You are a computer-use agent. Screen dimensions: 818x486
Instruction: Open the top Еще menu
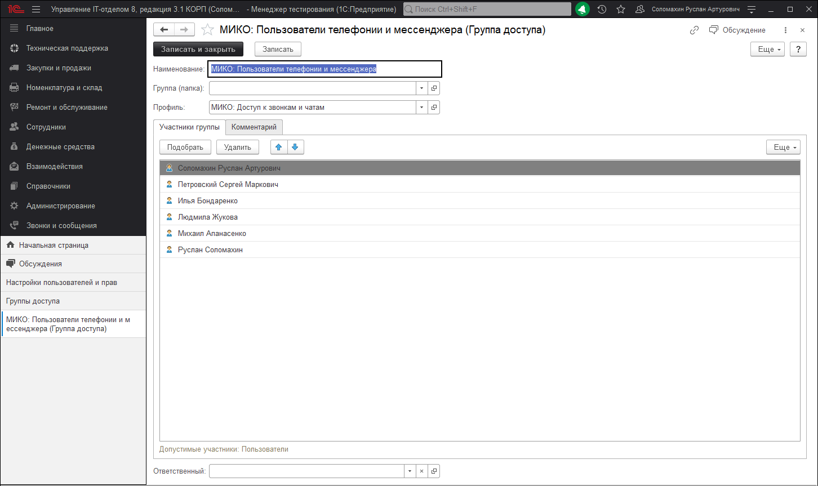point(767,50)
